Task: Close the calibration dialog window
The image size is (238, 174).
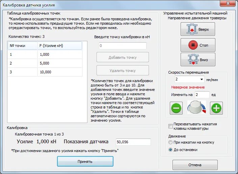Action: click(x=228, y=3)
